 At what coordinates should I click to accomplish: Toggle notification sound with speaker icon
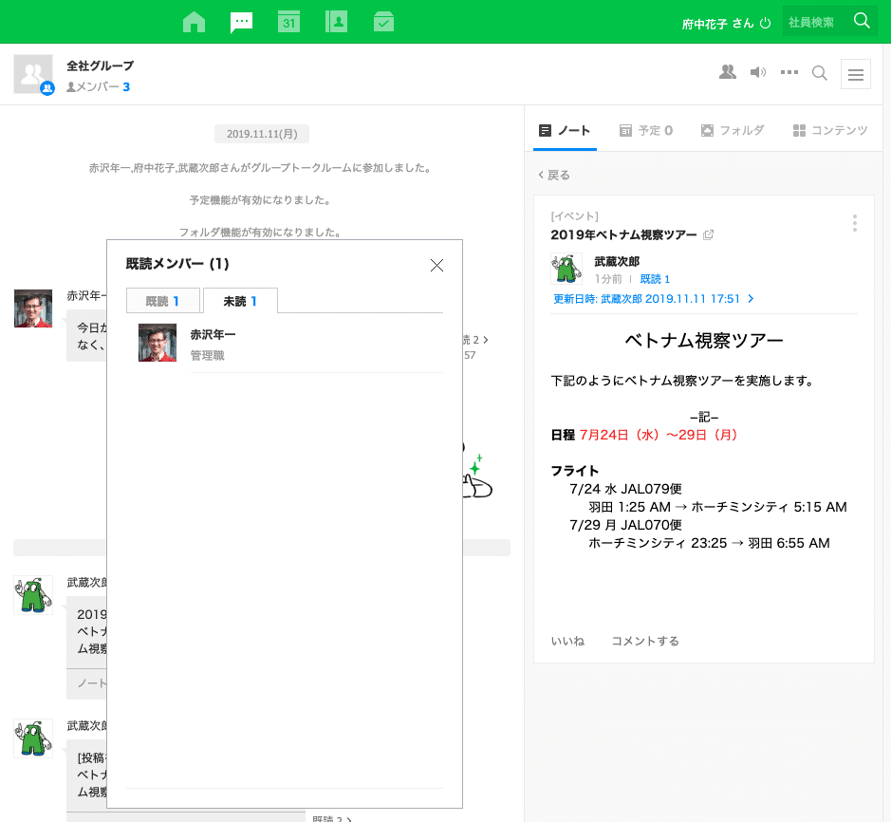757,71
